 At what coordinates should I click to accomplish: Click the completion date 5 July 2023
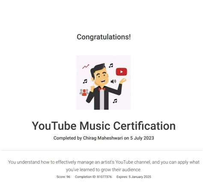[142, 138]
